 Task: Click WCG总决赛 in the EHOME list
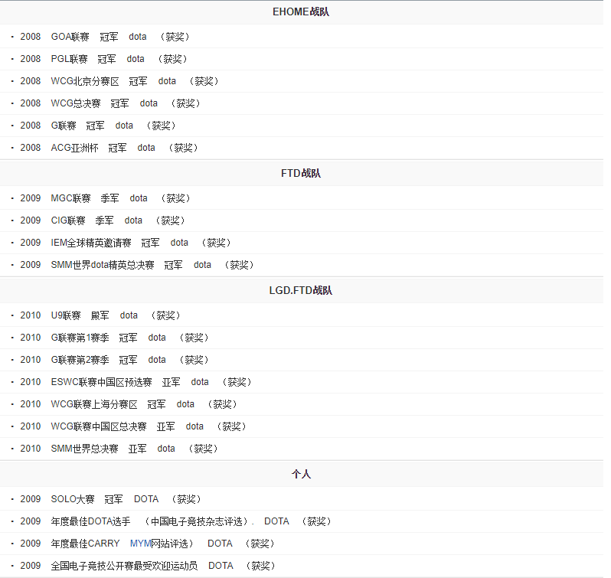pyautogui.click(x=76, y=103)
